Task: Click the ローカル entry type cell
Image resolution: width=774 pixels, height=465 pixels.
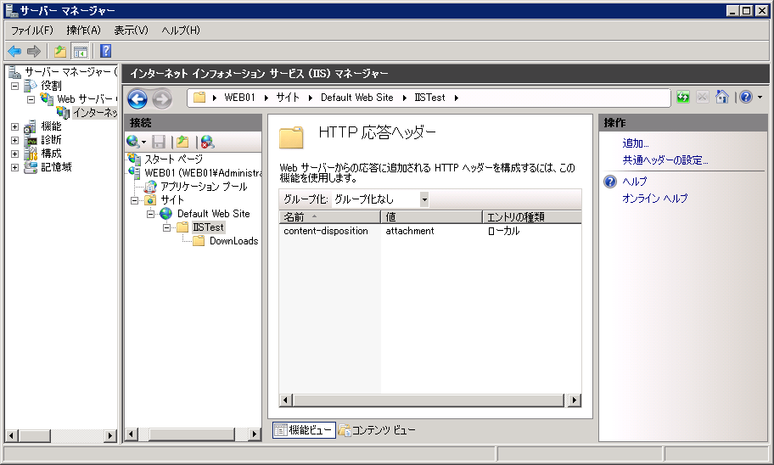Action: pos(503,231)
